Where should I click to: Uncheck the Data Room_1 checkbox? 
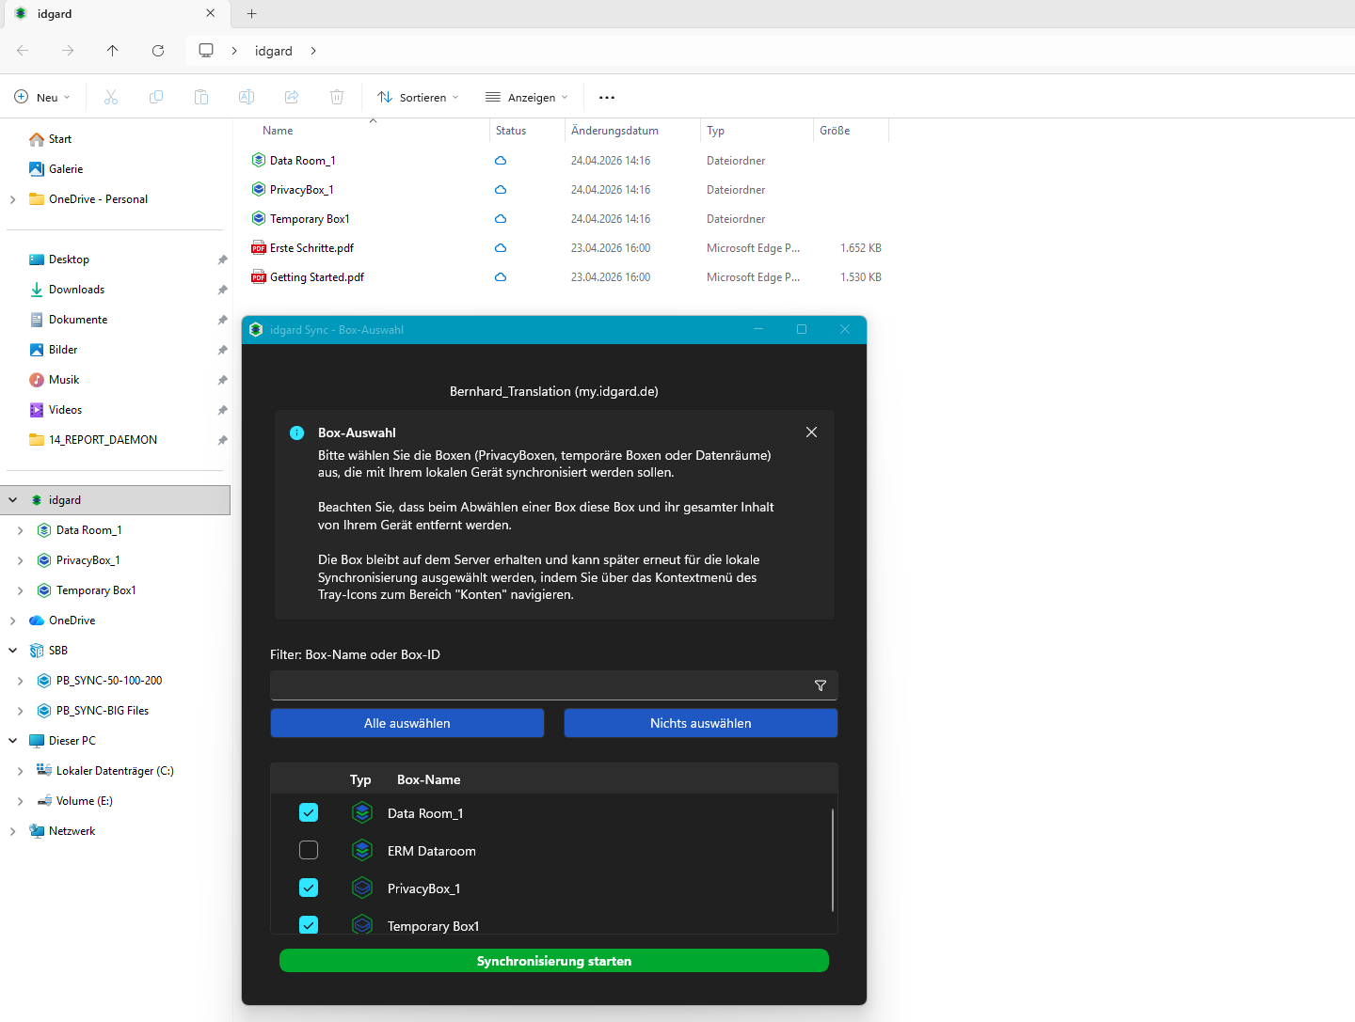click(x=309, y=812)
